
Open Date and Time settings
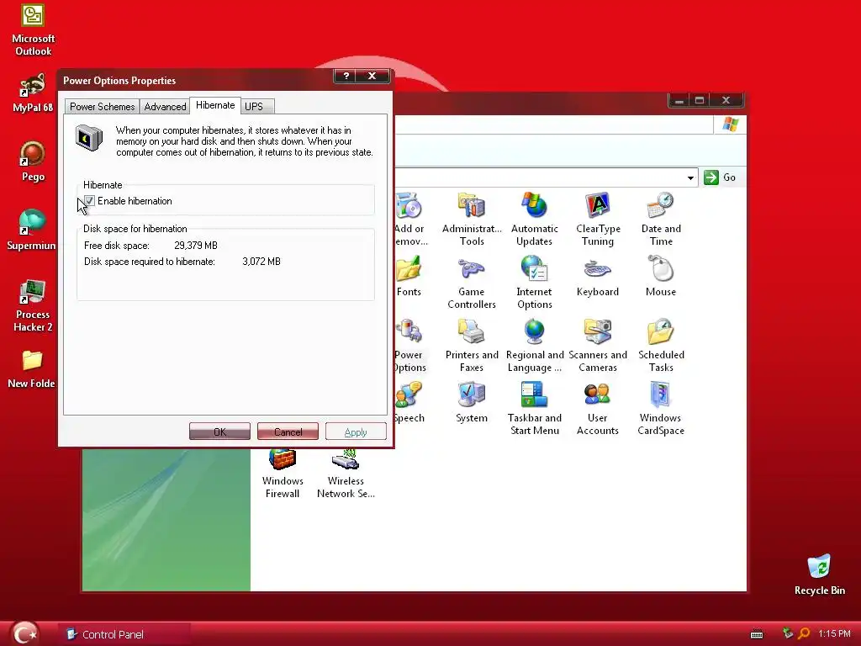tap(661, 219)
